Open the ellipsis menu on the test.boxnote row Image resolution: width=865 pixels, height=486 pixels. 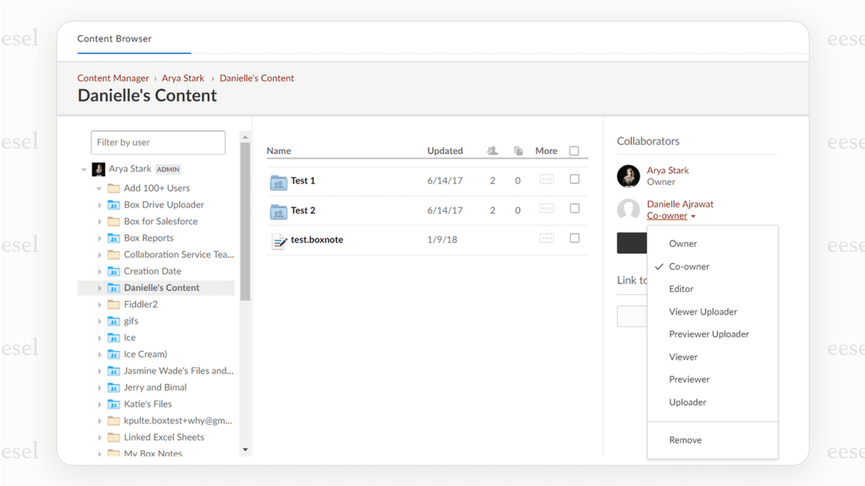(x=546, y=238)
